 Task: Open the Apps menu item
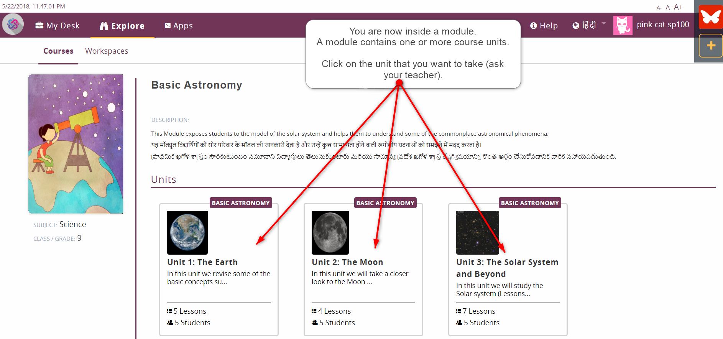coord(179,26)
